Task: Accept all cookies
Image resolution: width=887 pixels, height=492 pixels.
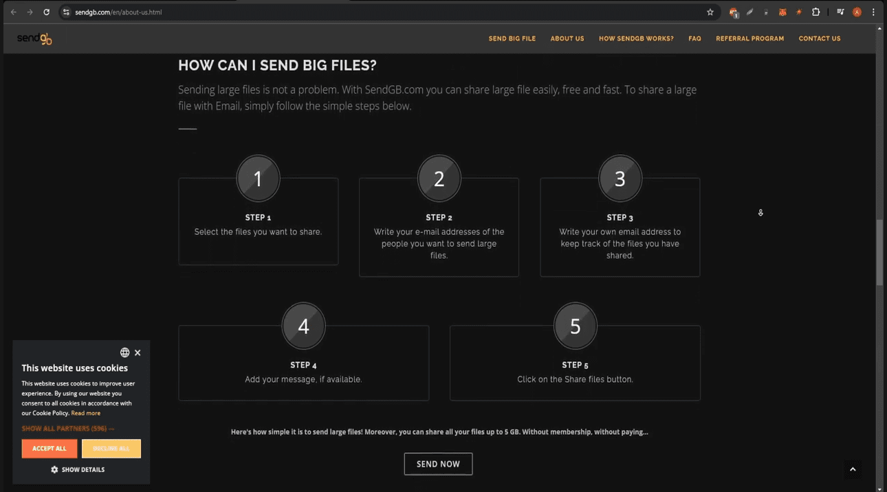Action: point(50,449)
